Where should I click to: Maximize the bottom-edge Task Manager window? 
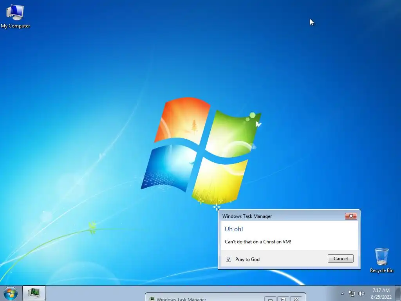tap(283, 299)
